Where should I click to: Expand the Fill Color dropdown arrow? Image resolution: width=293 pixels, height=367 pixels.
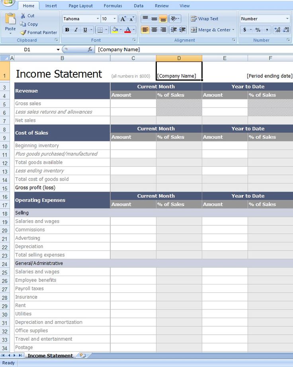click(121, 30)
